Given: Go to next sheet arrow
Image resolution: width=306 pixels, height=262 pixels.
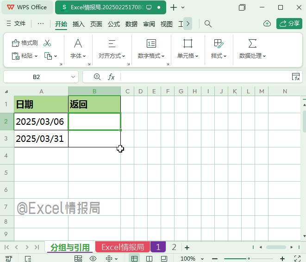Looking at the screenshot, I should [x=27, y=247].
